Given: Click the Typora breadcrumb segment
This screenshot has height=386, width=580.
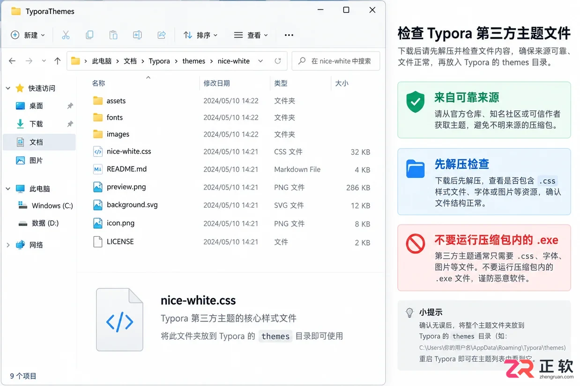Looking at the screenshot, I should tap(159, 61).
